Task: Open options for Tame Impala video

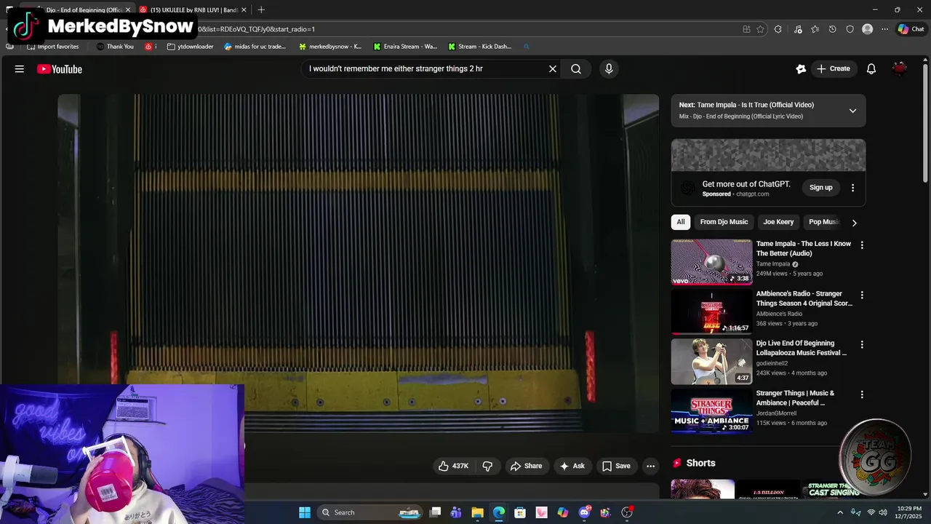Action: pos(862,246)
